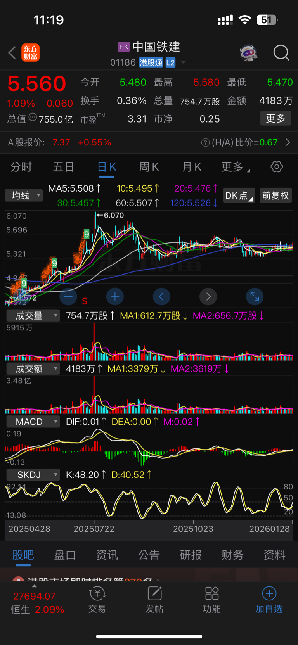Open 股吧 tab
This screenshot has width=298, height=645.
23,555
